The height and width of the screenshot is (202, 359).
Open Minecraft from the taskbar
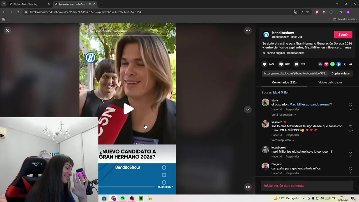[x=141, y=198]
